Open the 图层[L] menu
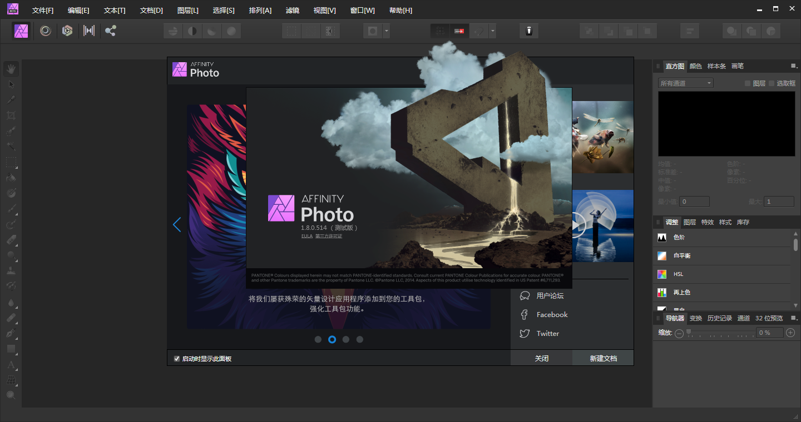Viewport: 801px width, 422px height. pyautogui.click(x=188, y=11)
